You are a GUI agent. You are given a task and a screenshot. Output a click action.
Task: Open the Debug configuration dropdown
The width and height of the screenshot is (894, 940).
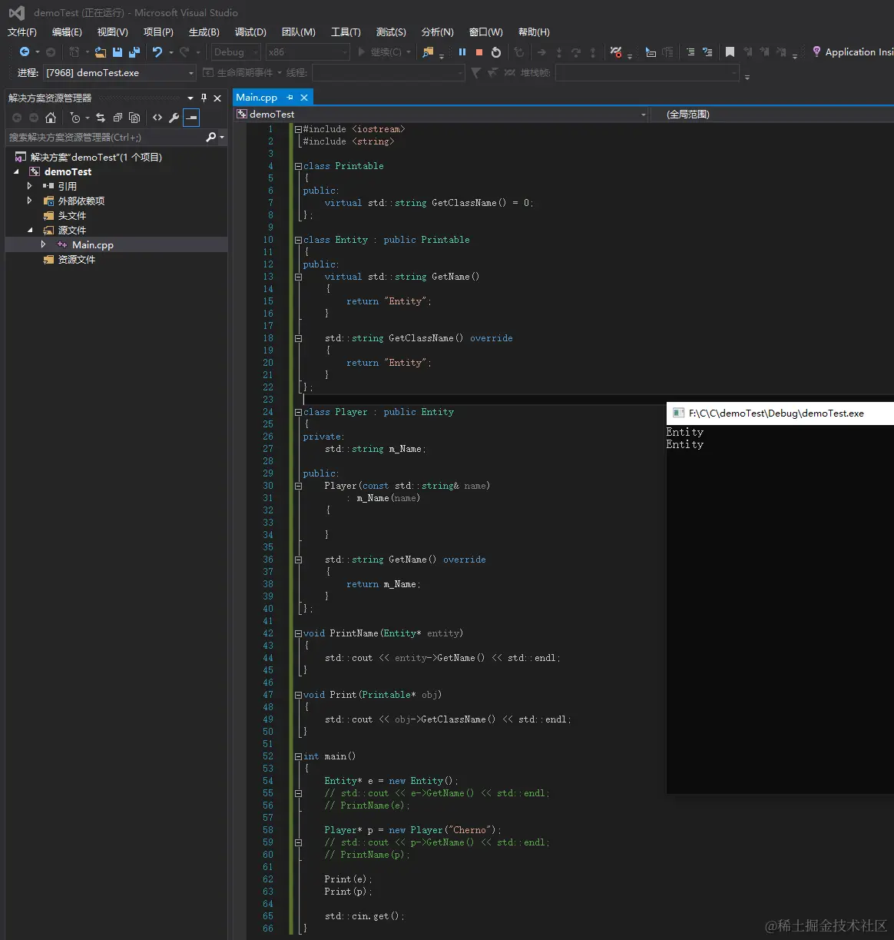click(237, 52)
